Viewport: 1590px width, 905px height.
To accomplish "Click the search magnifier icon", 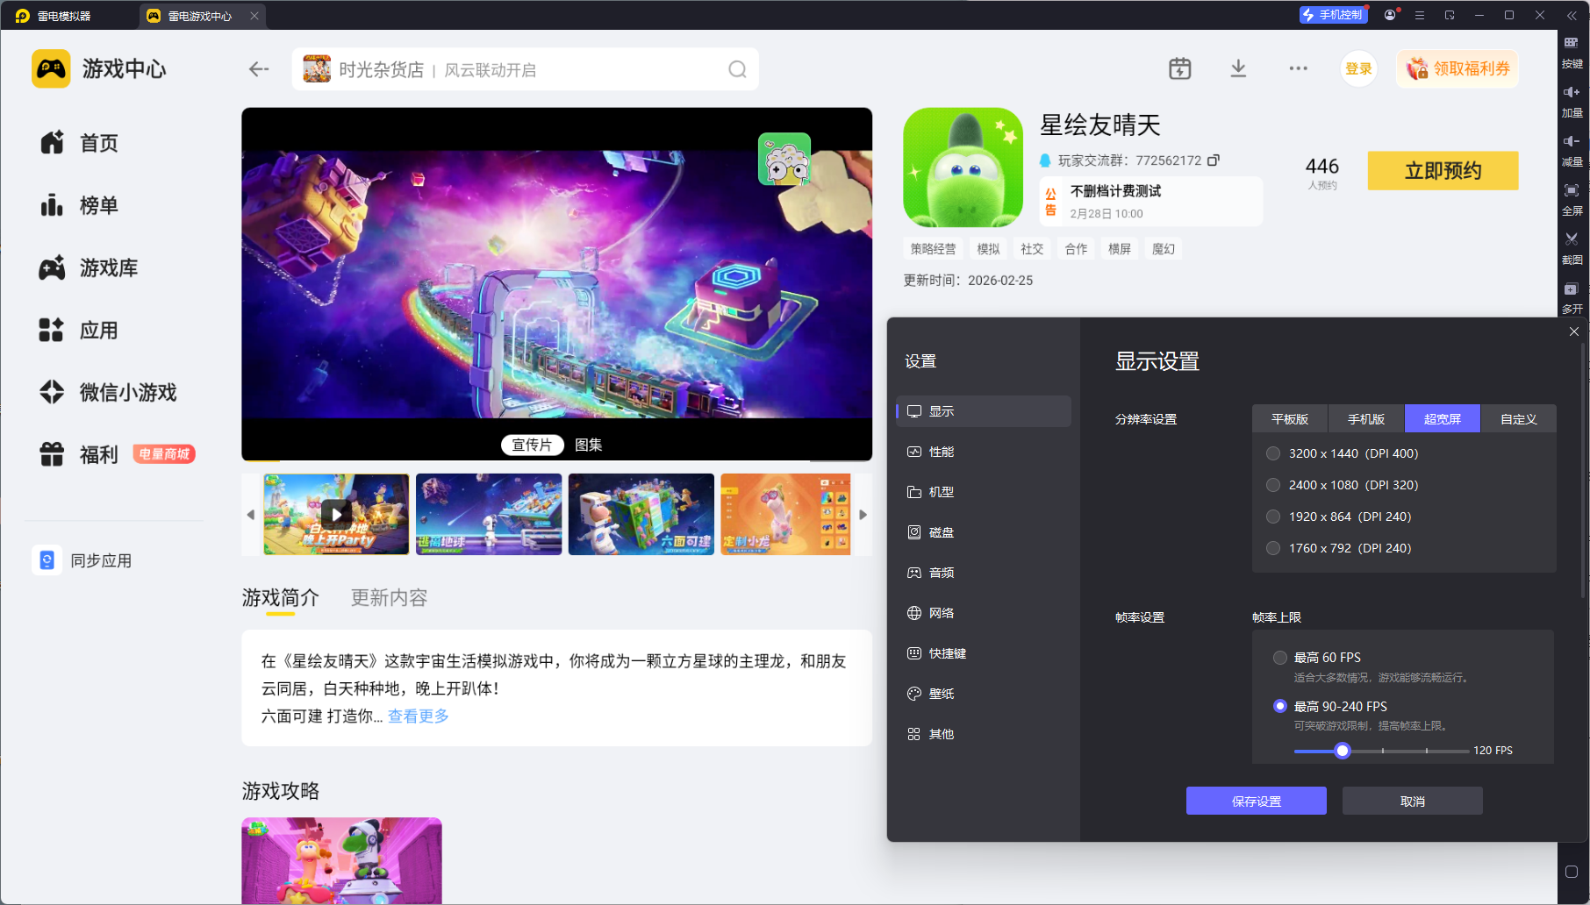I will (x=737, y=69).
